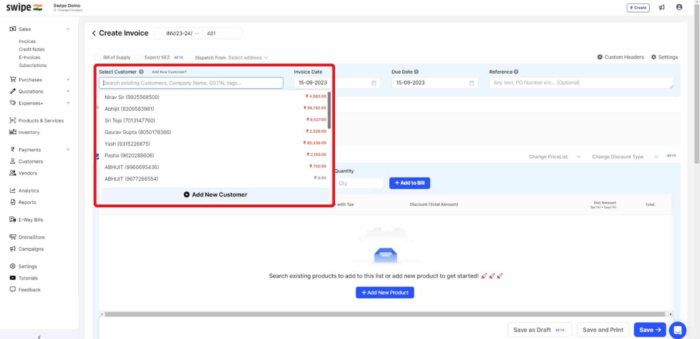Click the Add to Bill button
This screenshot has height=339, width=700.
point(409,183)
